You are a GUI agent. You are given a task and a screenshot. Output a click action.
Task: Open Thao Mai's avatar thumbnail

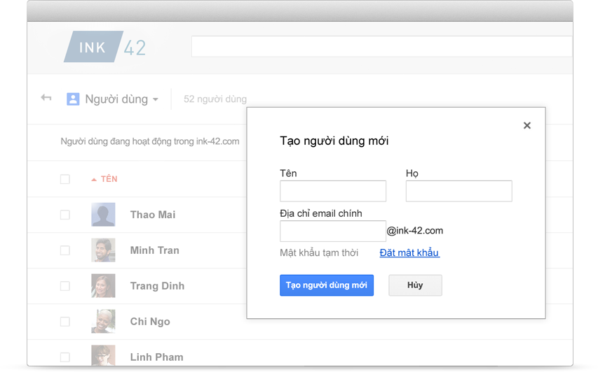point(103,215)
